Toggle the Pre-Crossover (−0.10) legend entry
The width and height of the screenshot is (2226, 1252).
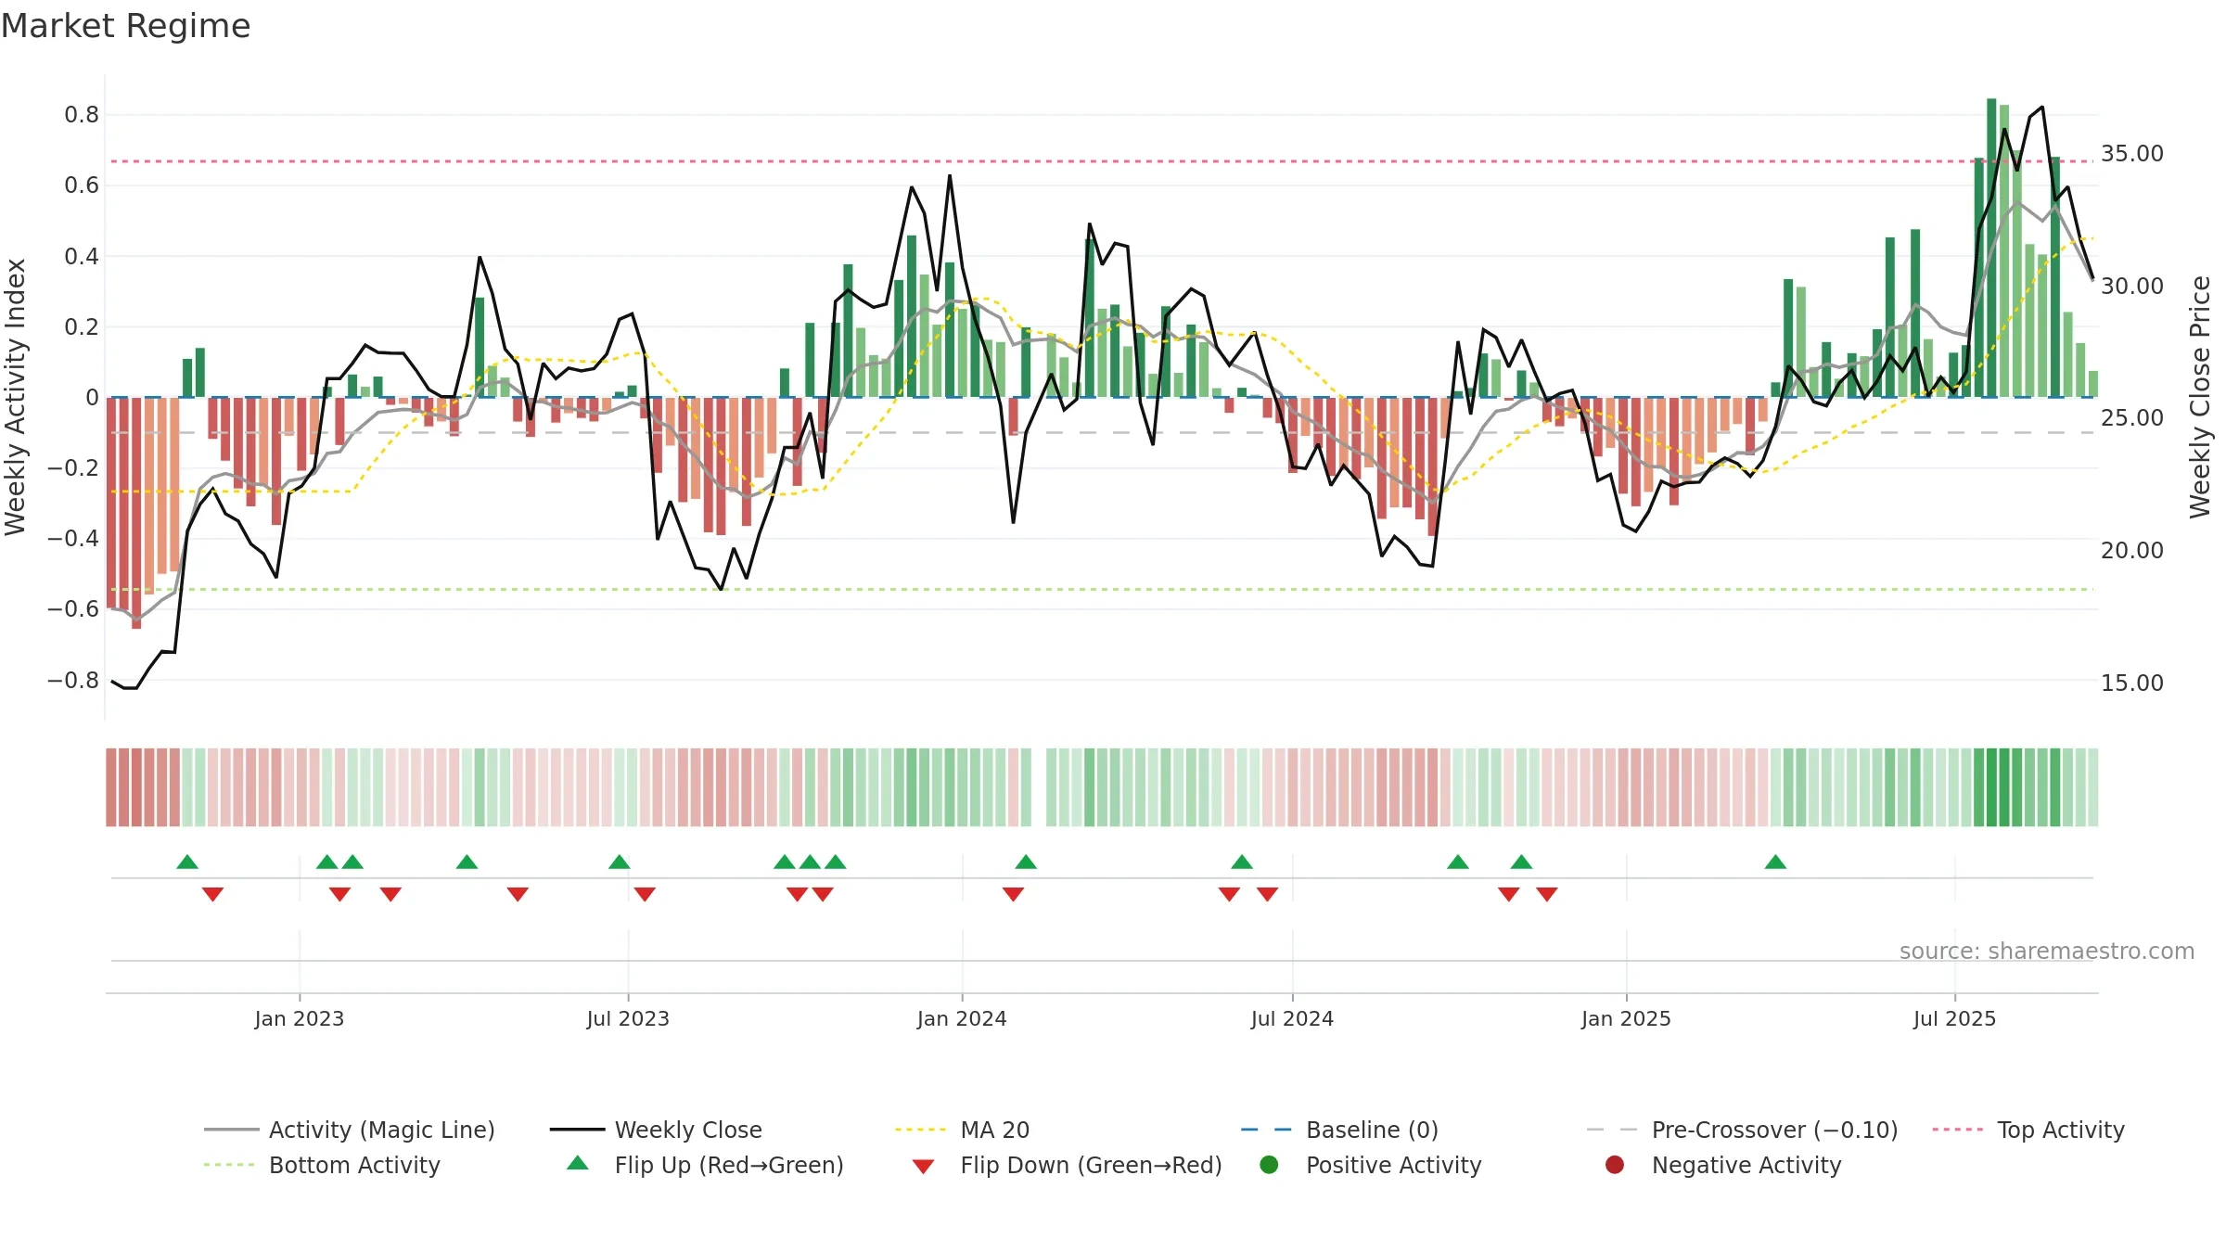1743,1130
